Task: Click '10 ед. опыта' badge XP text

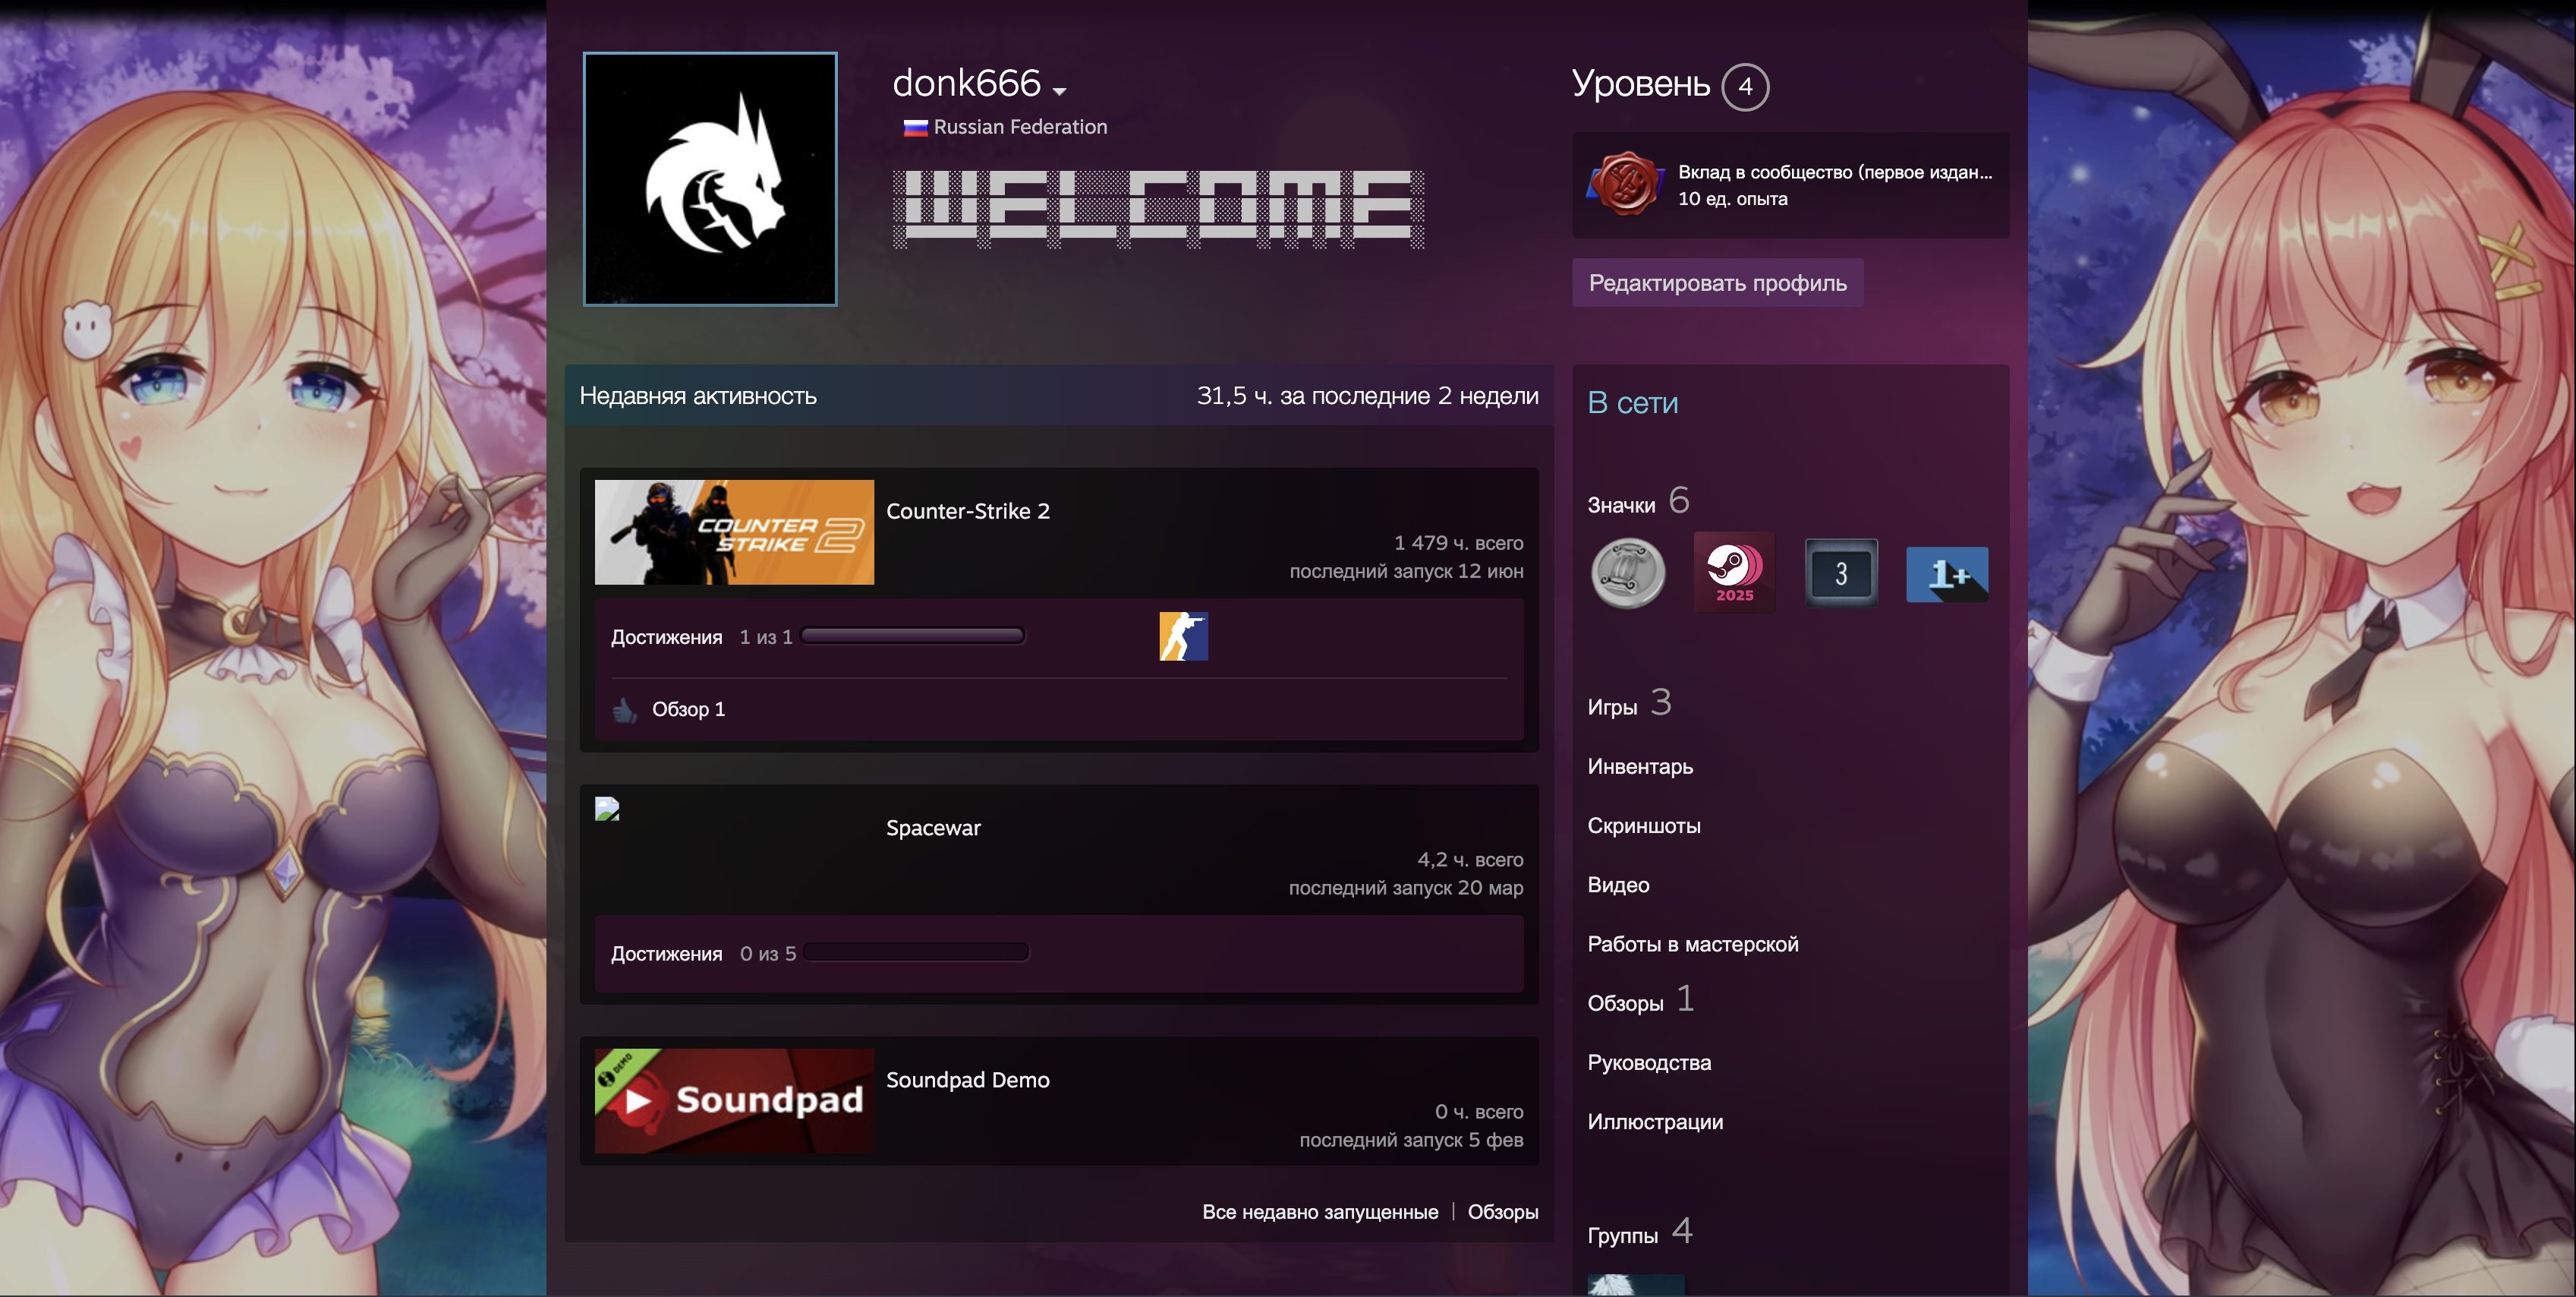Action: point(1732,199)
